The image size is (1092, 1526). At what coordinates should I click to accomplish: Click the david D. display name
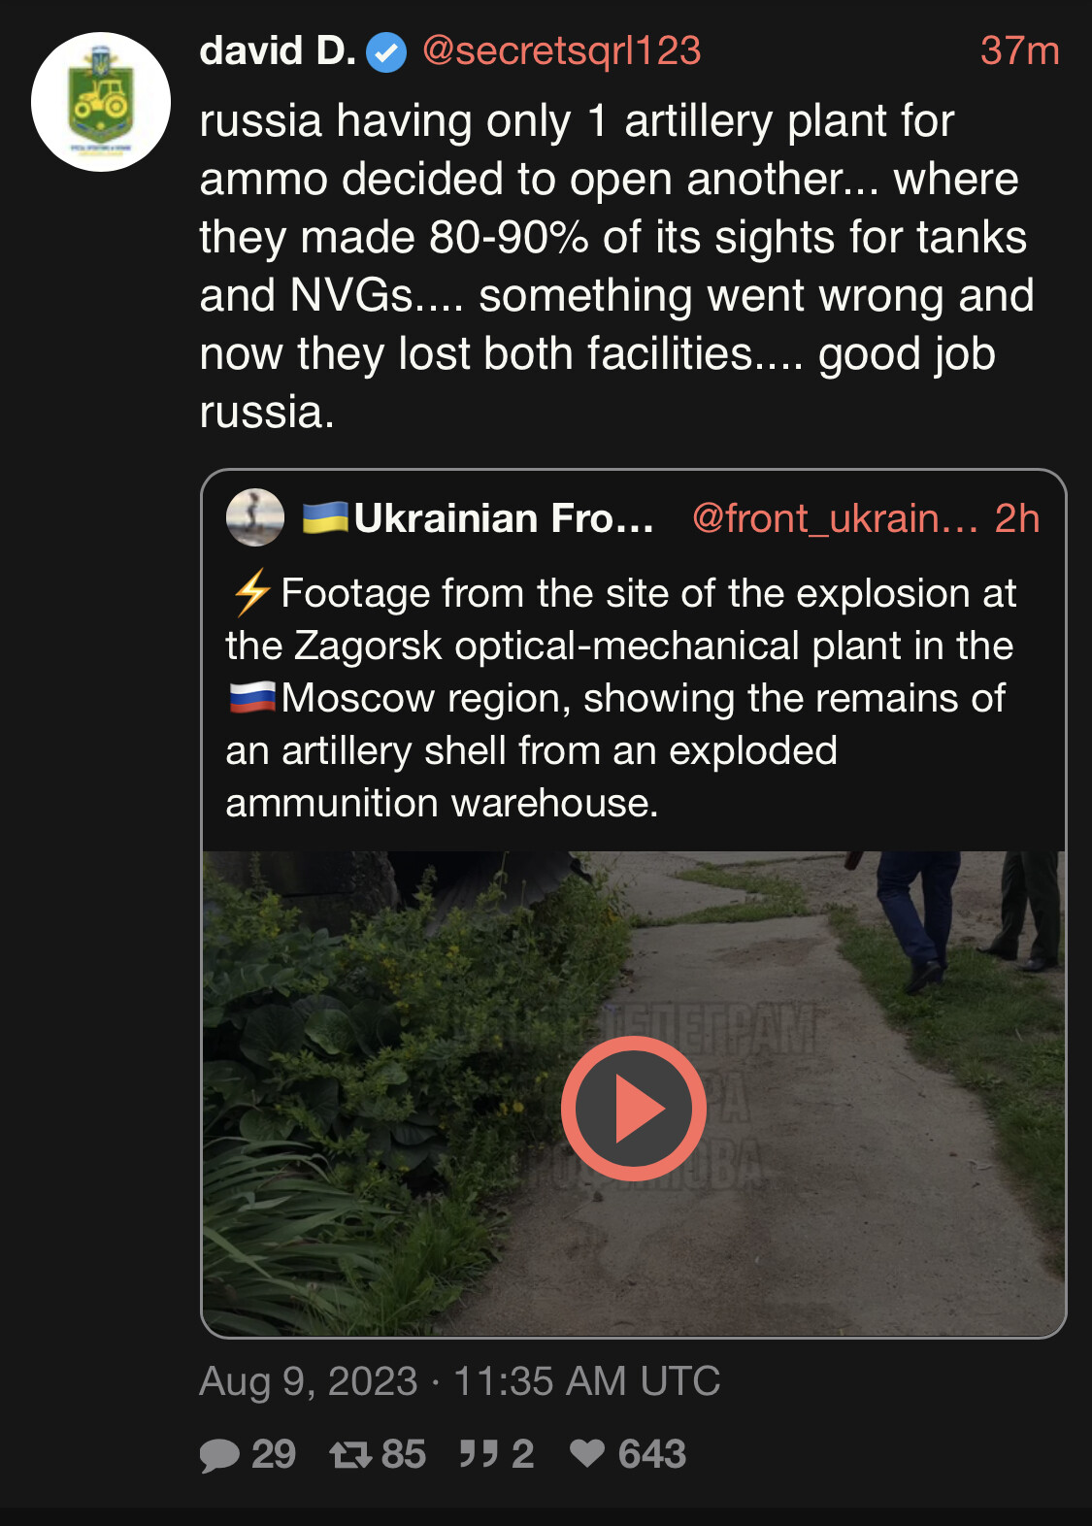278,51
